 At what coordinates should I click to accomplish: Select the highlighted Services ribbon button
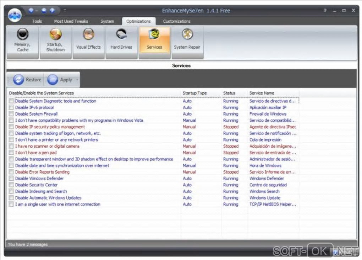(154, 42)
